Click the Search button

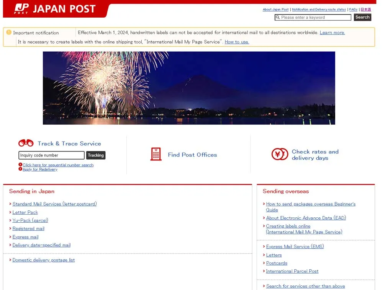coord(362,17)
